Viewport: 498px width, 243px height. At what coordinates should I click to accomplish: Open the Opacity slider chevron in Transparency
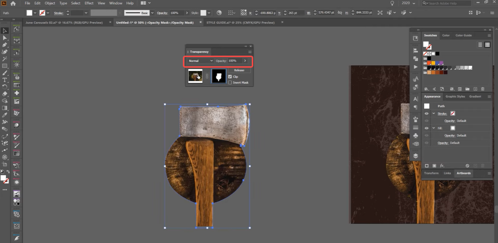245,61
